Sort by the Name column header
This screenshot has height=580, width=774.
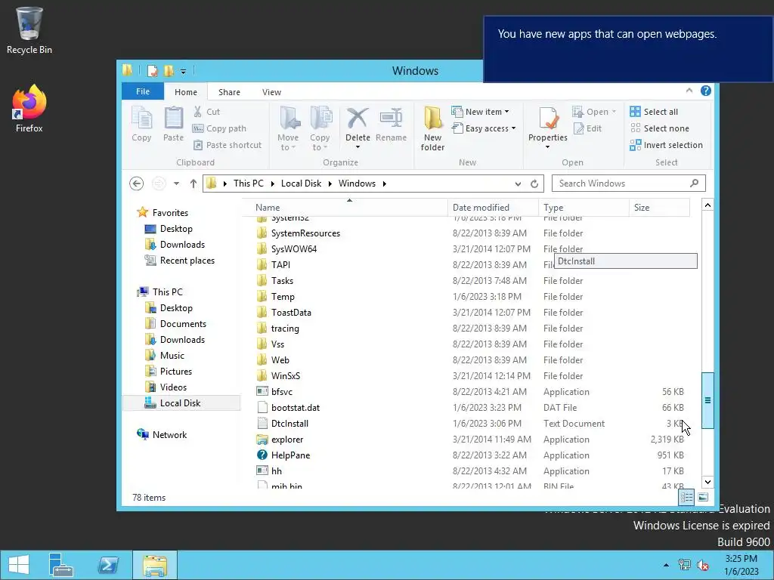[x=345, y=208]
